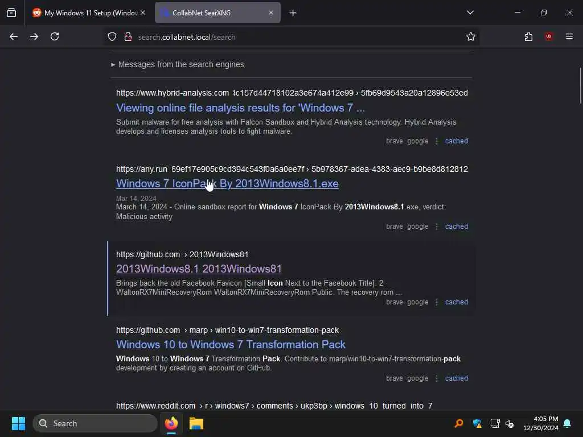The height and width of the screenshot is (437, 583).
Task: Expand Messages from the search engines
Action: coord(178,64)
